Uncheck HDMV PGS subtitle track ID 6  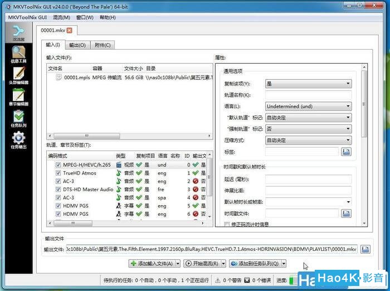58,214
